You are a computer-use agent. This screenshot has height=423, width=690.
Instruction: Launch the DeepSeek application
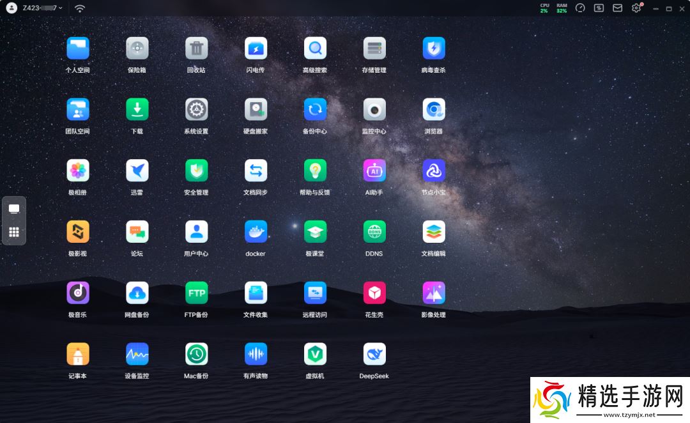tap(374, 354)
